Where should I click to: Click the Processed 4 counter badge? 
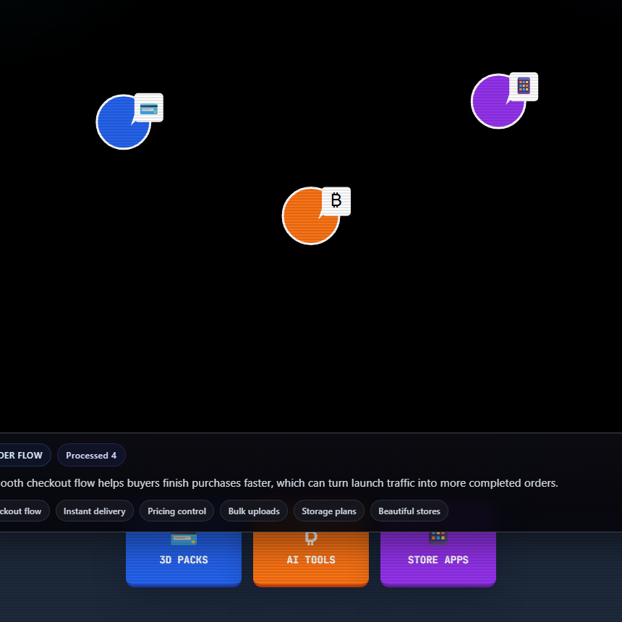point(91,456)
